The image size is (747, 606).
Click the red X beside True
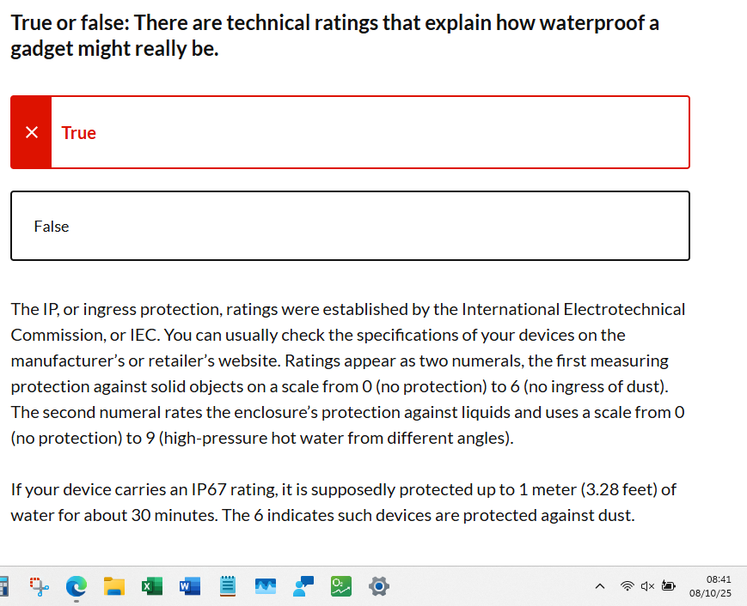pyautogui.click(x=31, y=131)
